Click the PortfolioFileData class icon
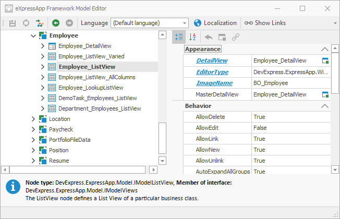This screenshot has width=340, height=219. [x=43, y=140]
